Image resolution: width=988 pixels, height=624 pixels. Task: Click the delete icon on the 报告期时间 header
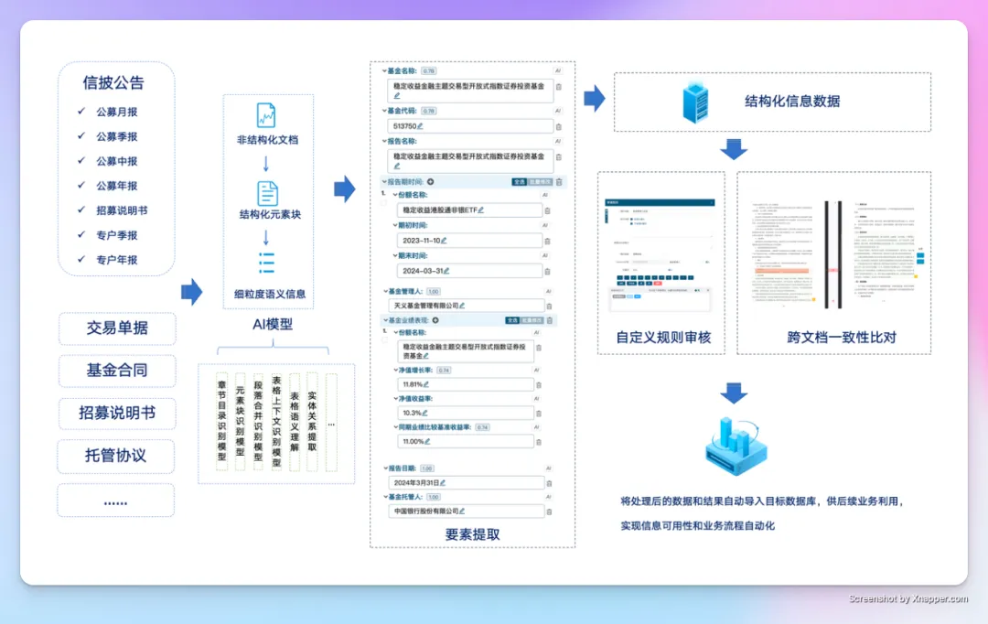pyautogui.click(x=558, y=181)
